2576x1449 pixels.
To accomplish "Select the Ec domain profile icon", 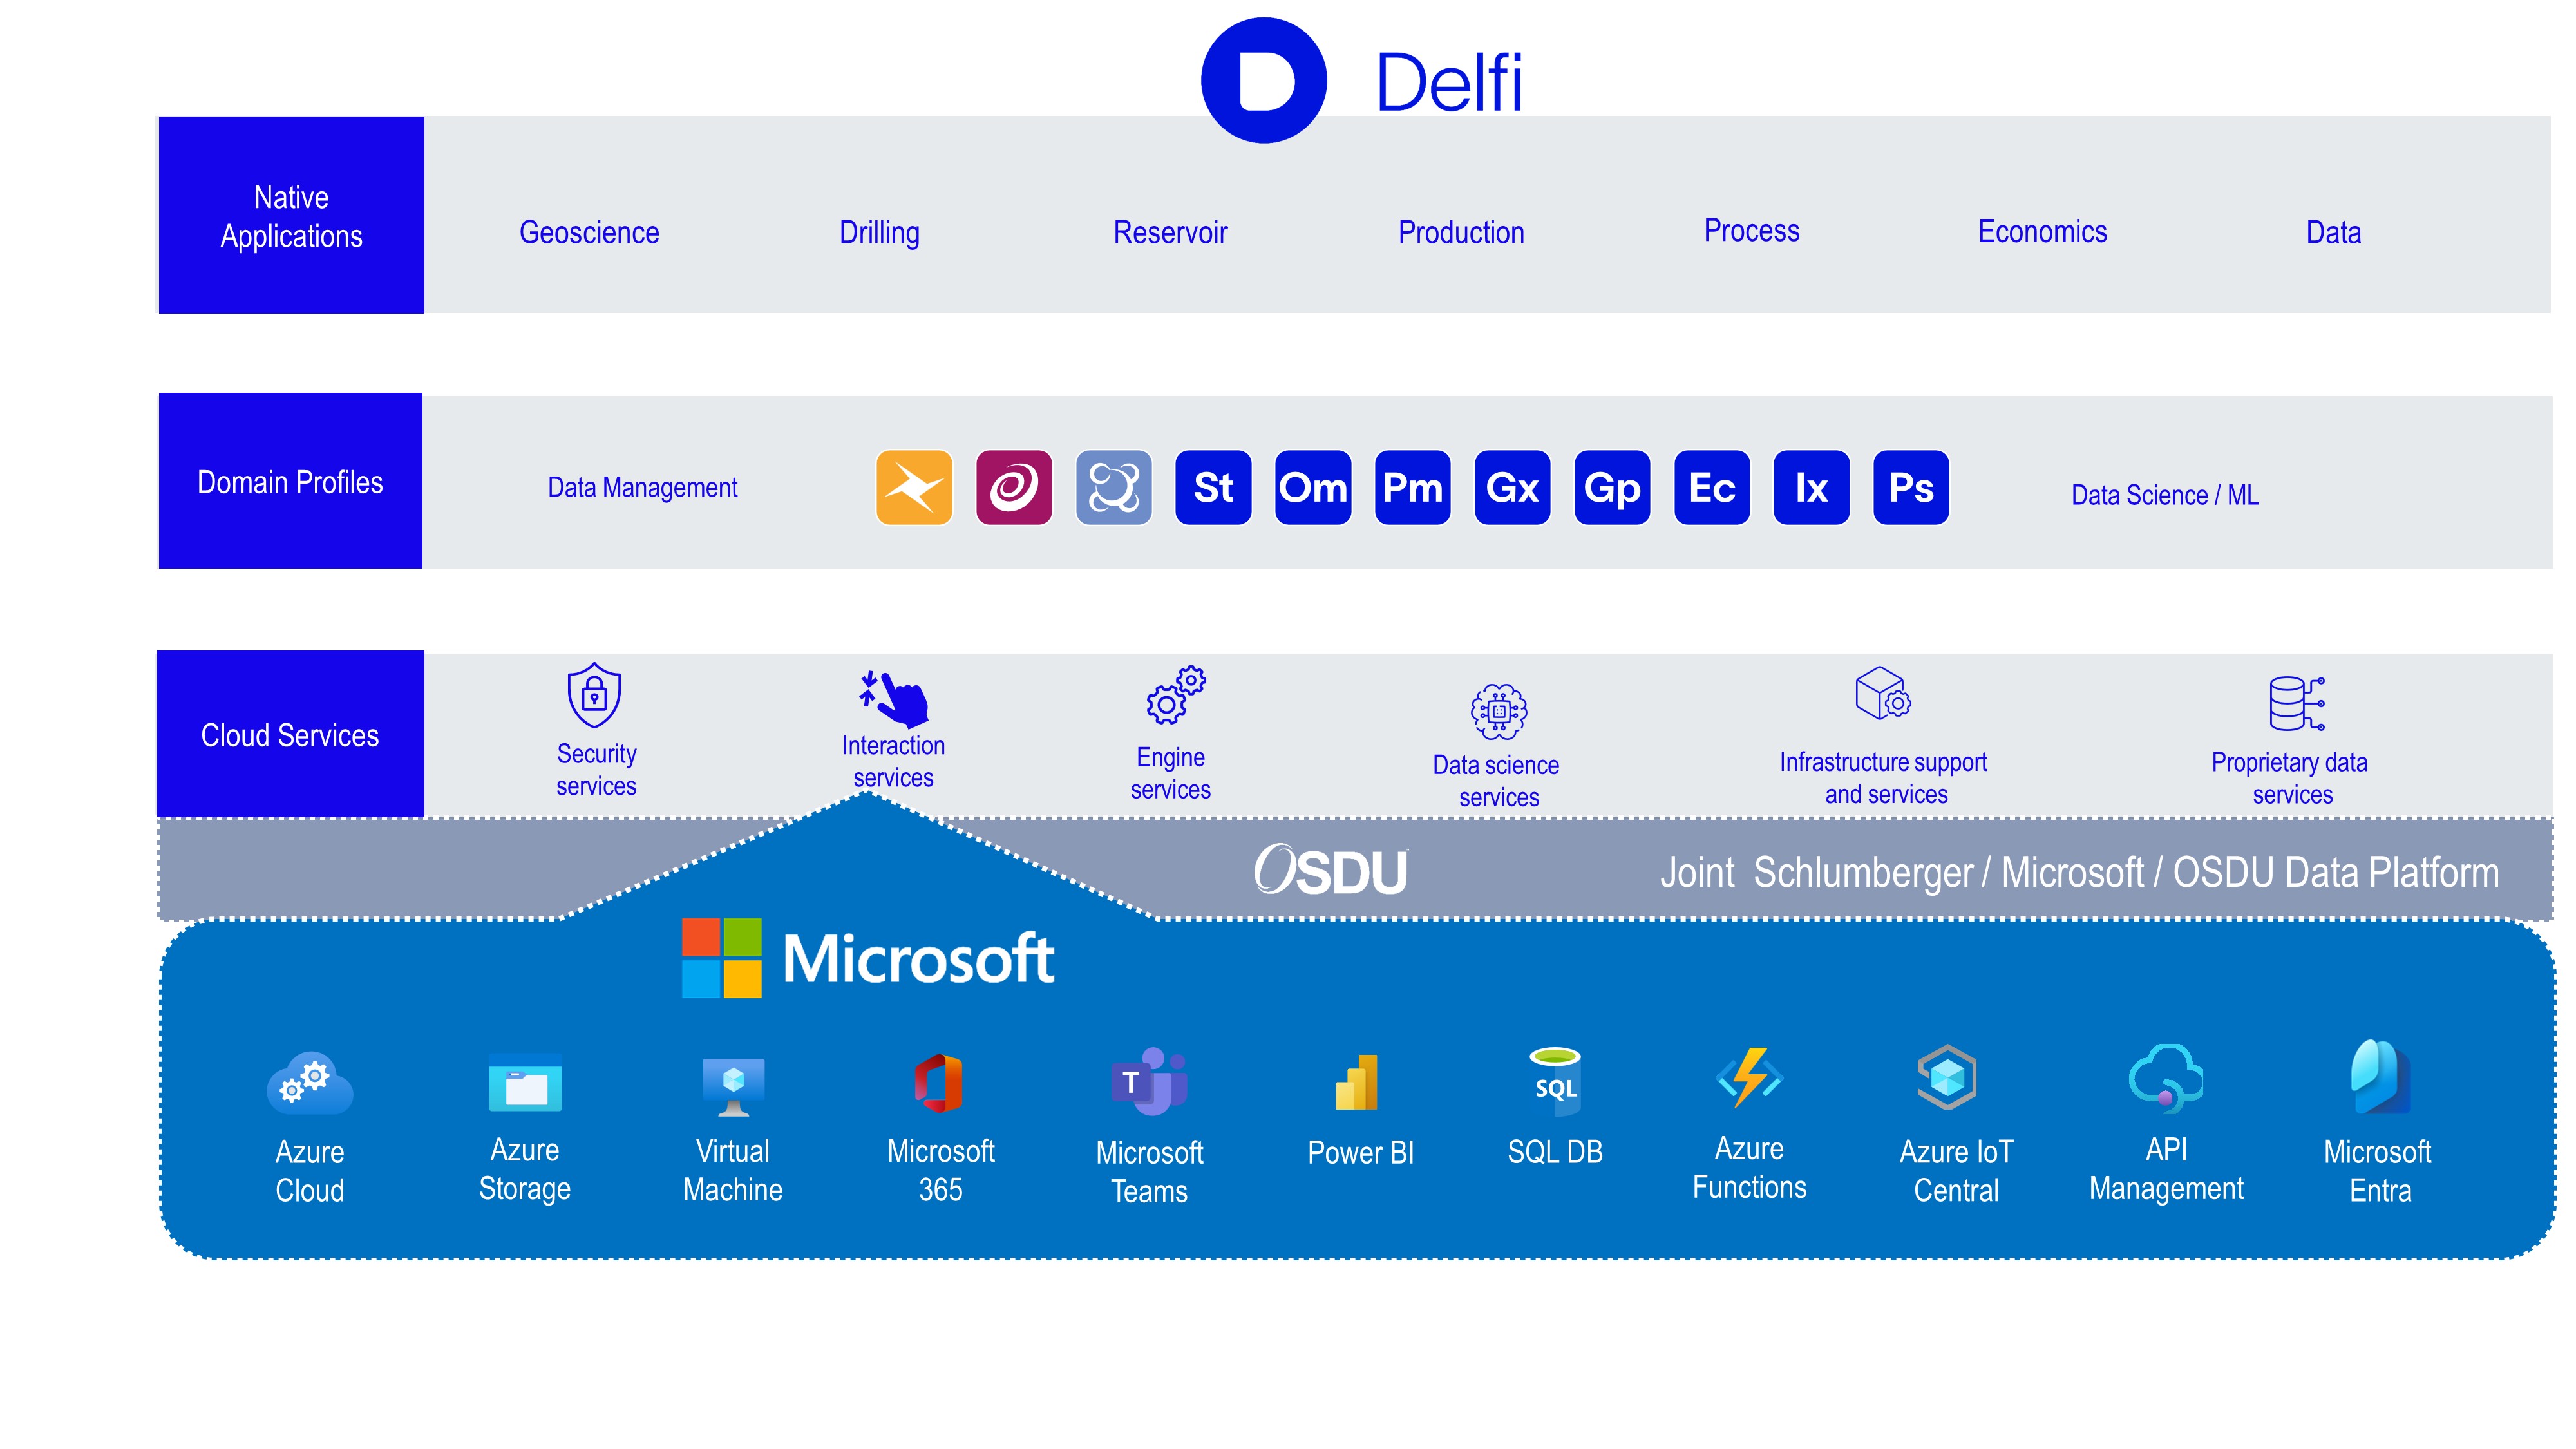I will coord(1712,487).
